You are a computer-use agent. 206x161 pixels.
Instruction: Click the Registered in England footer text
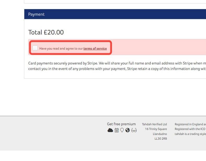tap(190, 124)
